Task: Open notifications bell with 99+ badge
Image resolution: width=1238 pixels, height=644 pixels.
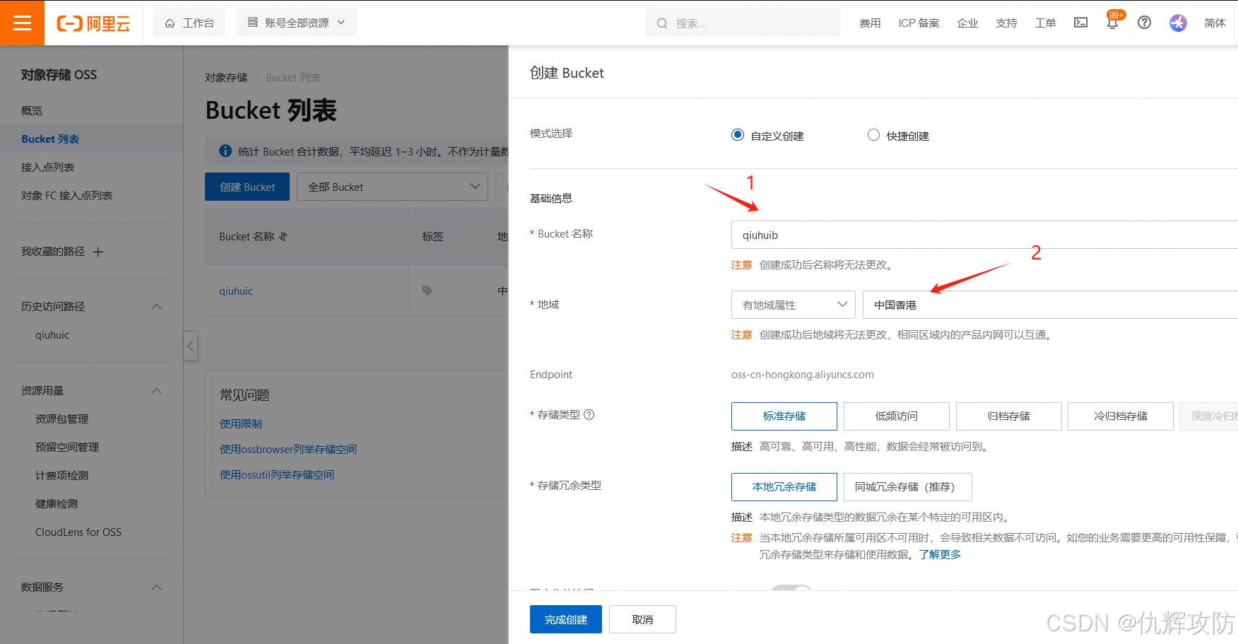Action: point(1112,23)
